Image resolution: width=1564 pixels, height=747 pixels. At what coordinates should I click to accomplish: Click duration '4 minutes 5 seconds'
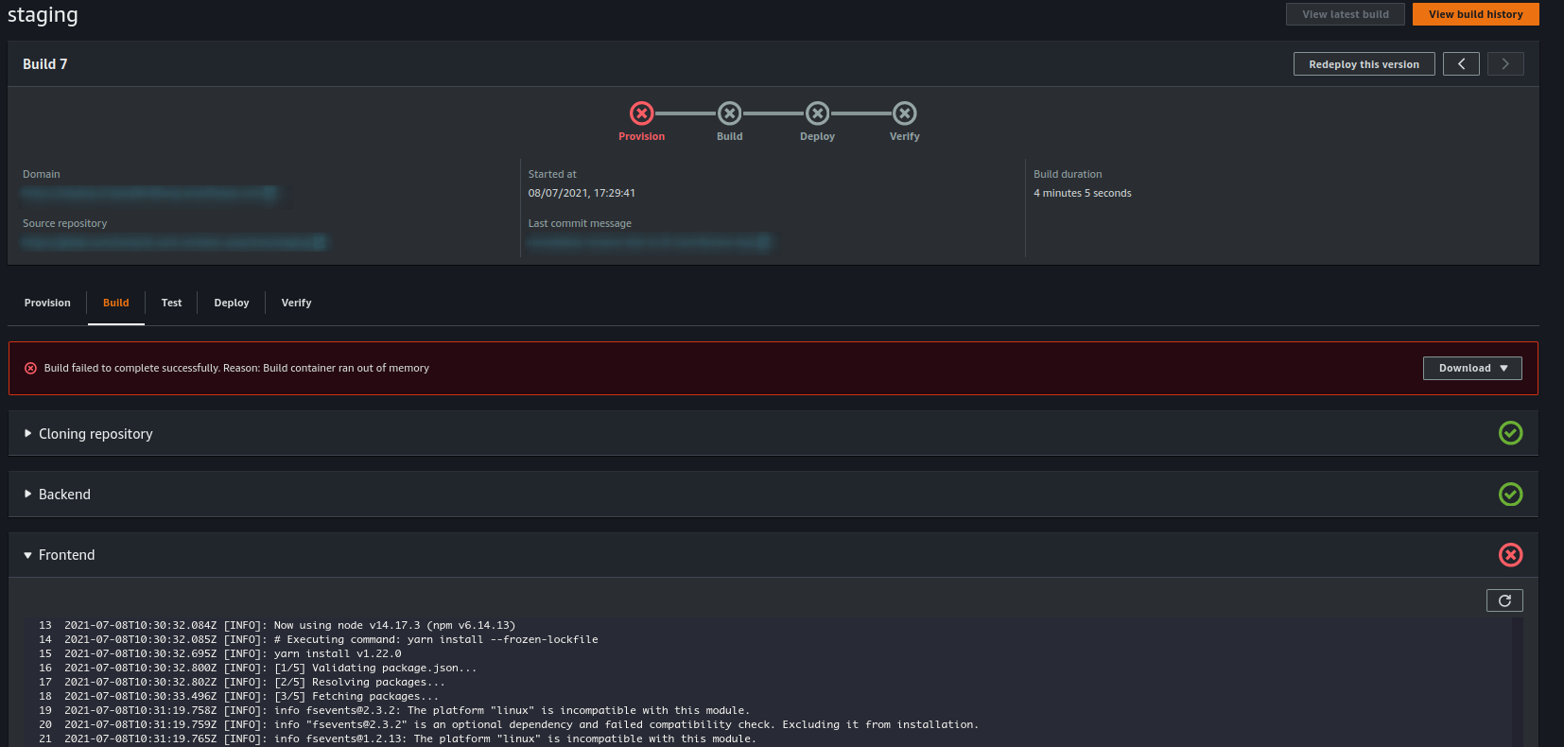tap(1082, 193)
